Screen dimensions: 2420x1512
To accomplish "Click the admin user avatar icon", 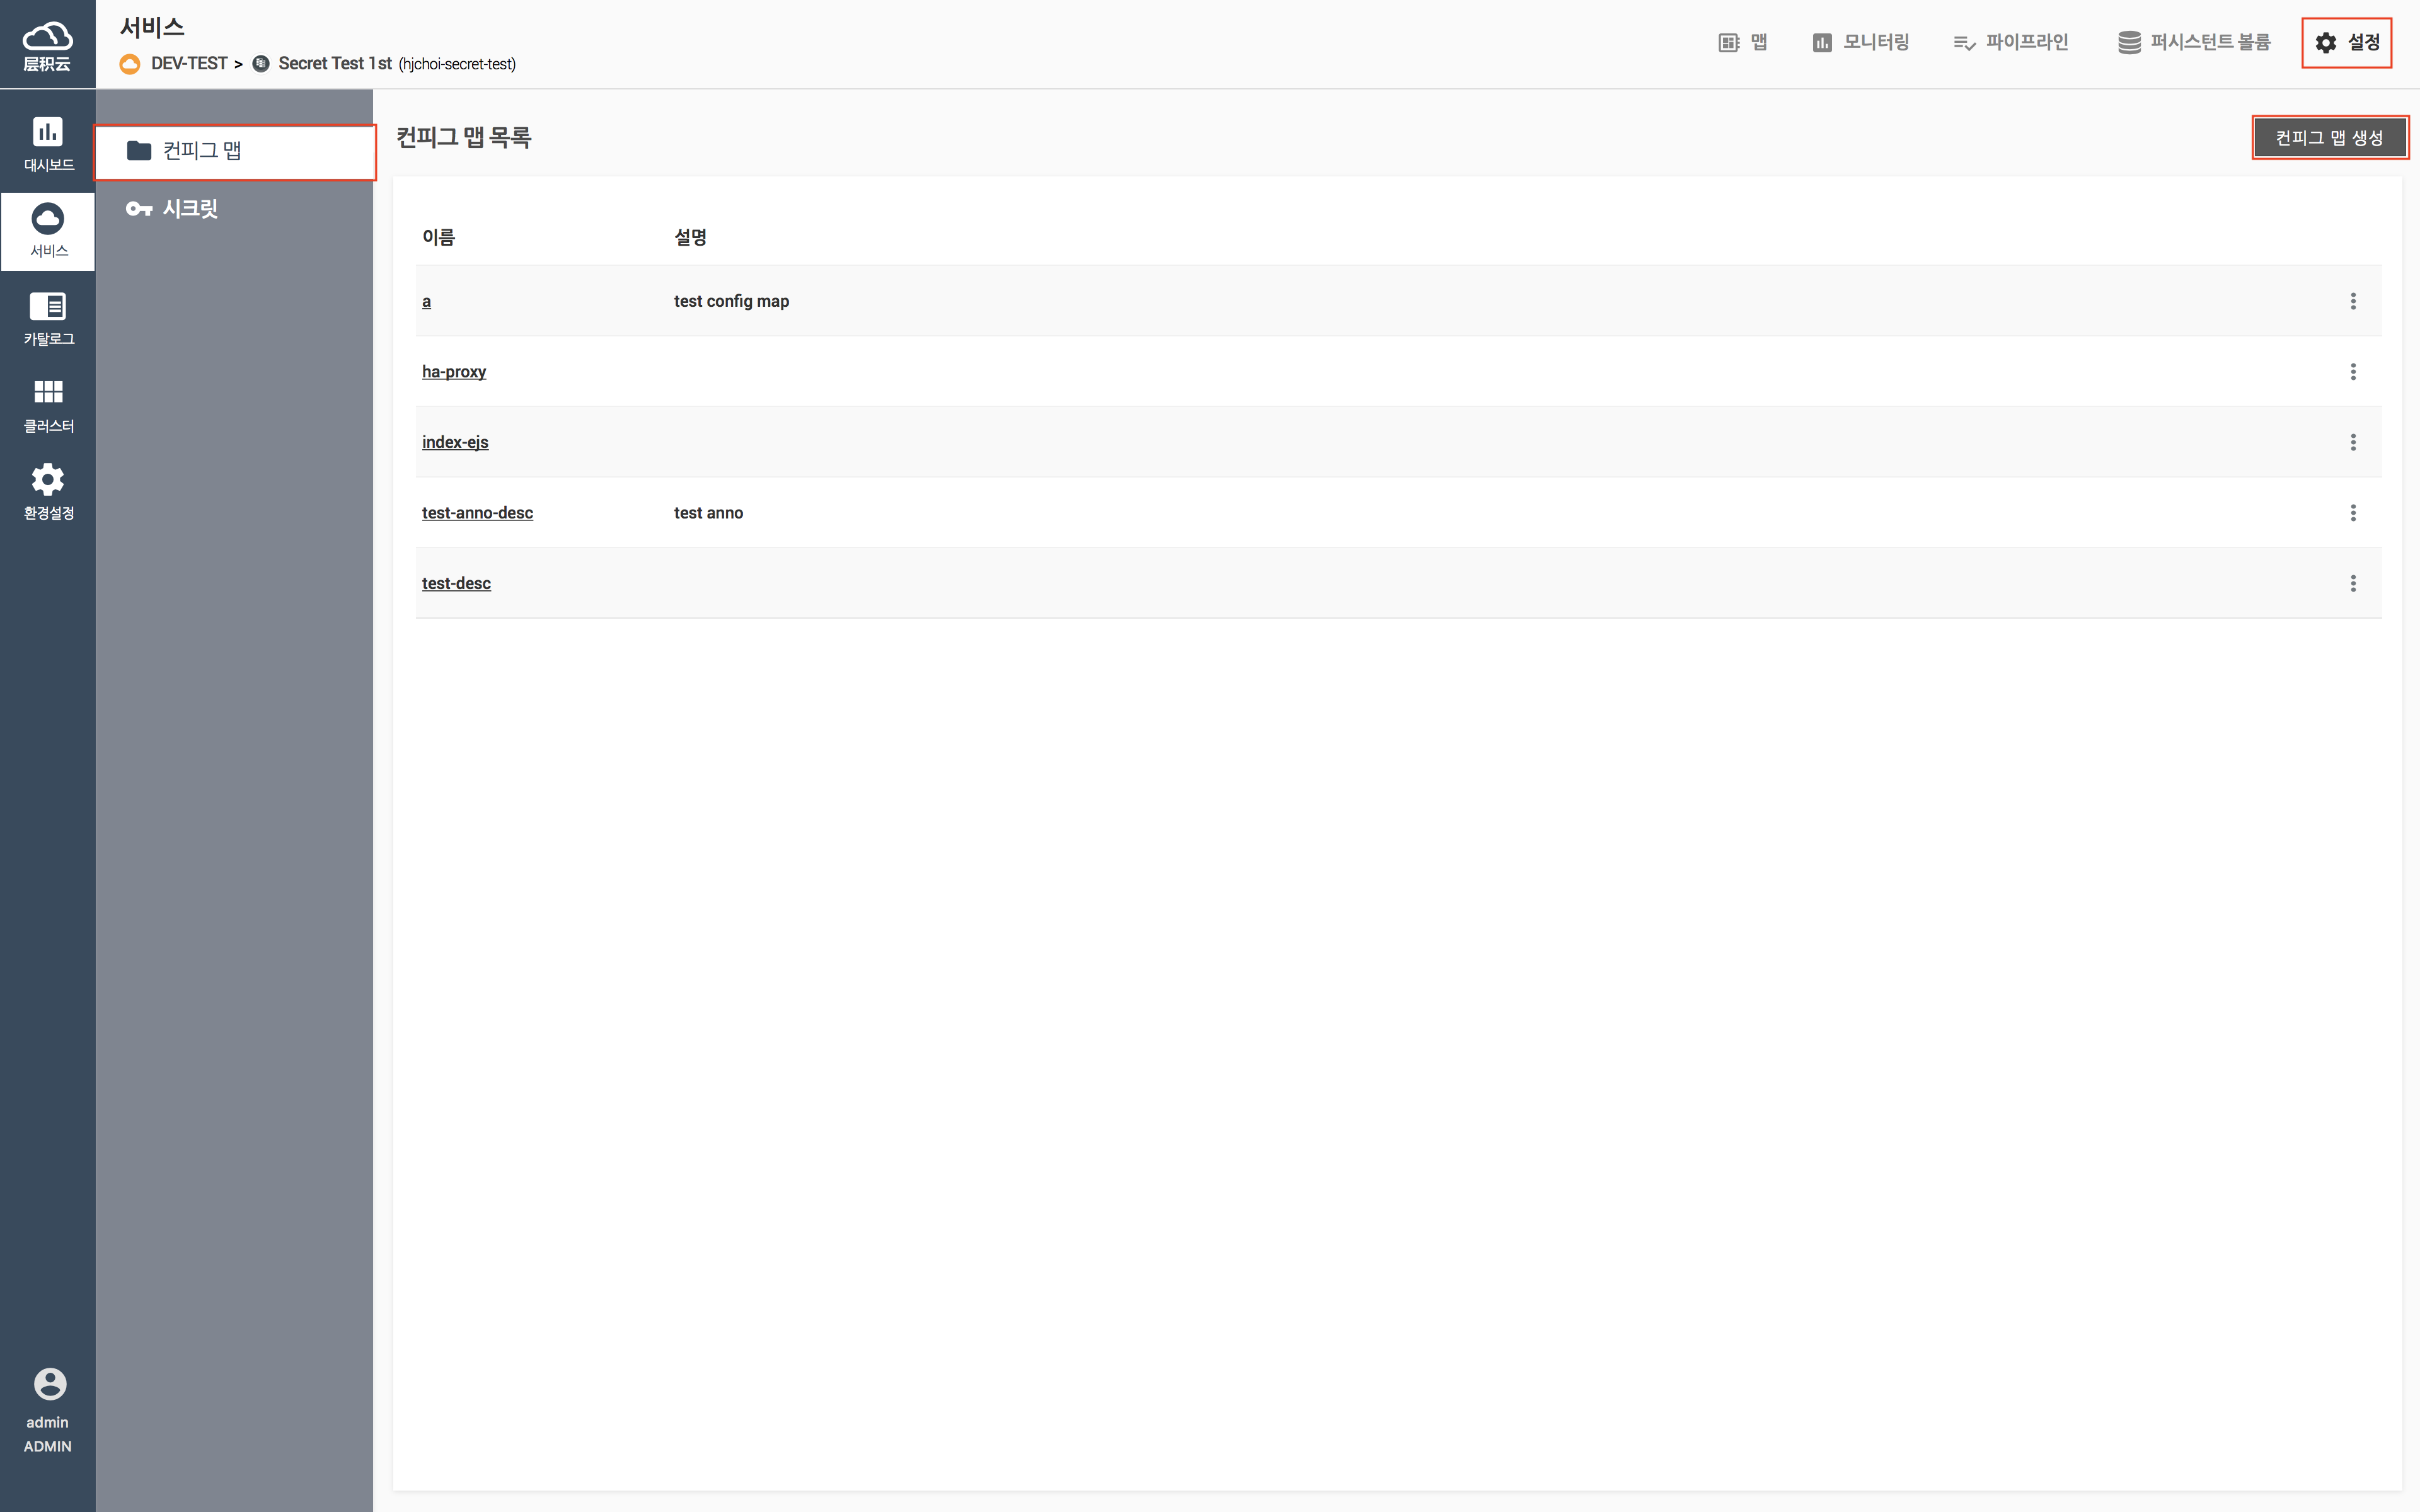I will (49, 1384).
